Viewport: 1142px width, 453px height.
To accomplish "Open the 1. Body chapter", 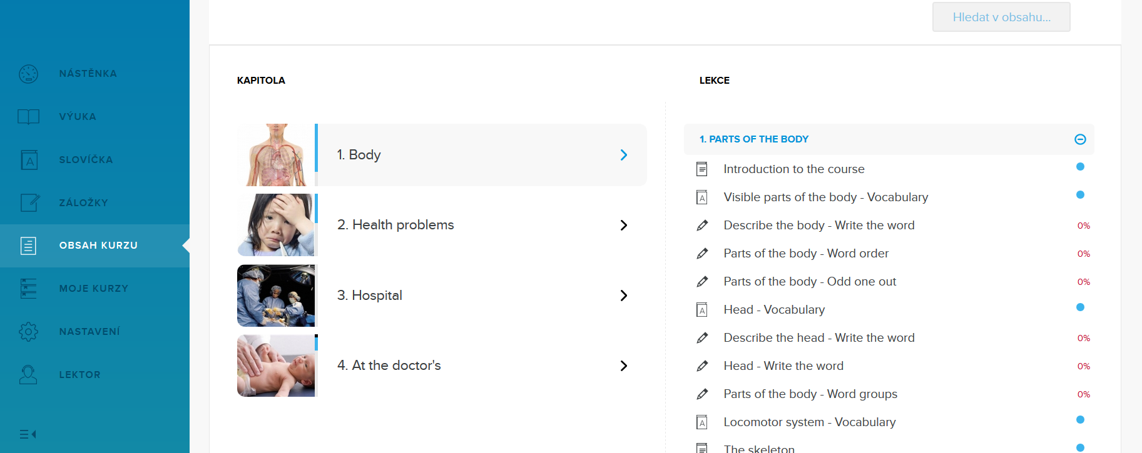I will pyautogui.click(x=482, y=155).
